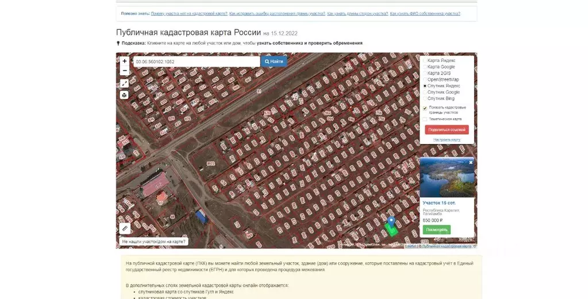Open Настроить карту link

tap(447, 139)
